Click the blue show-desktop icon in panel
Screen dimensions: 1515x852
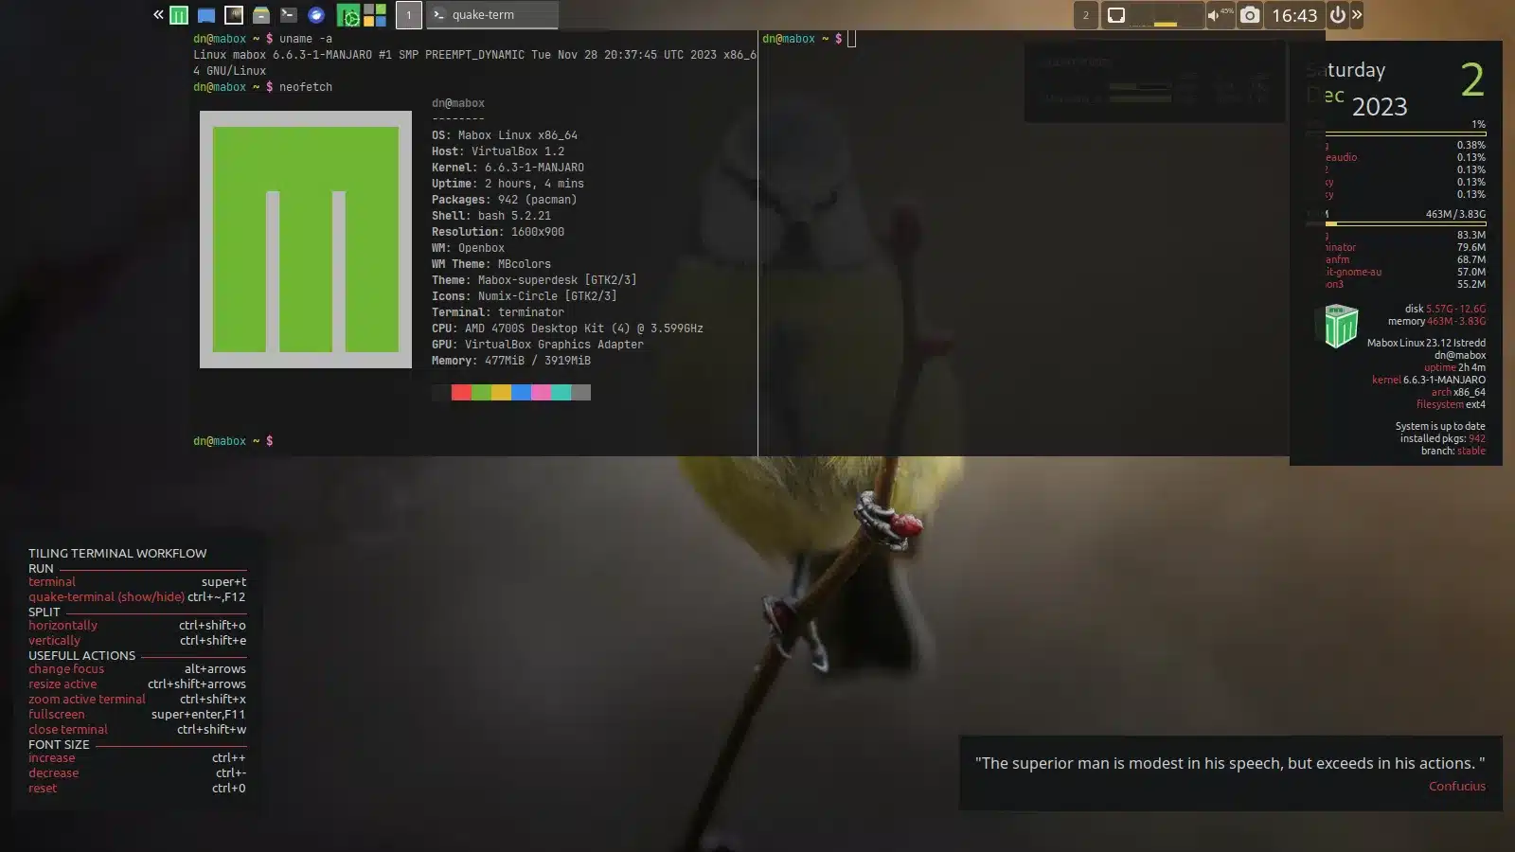click(205, 15)
